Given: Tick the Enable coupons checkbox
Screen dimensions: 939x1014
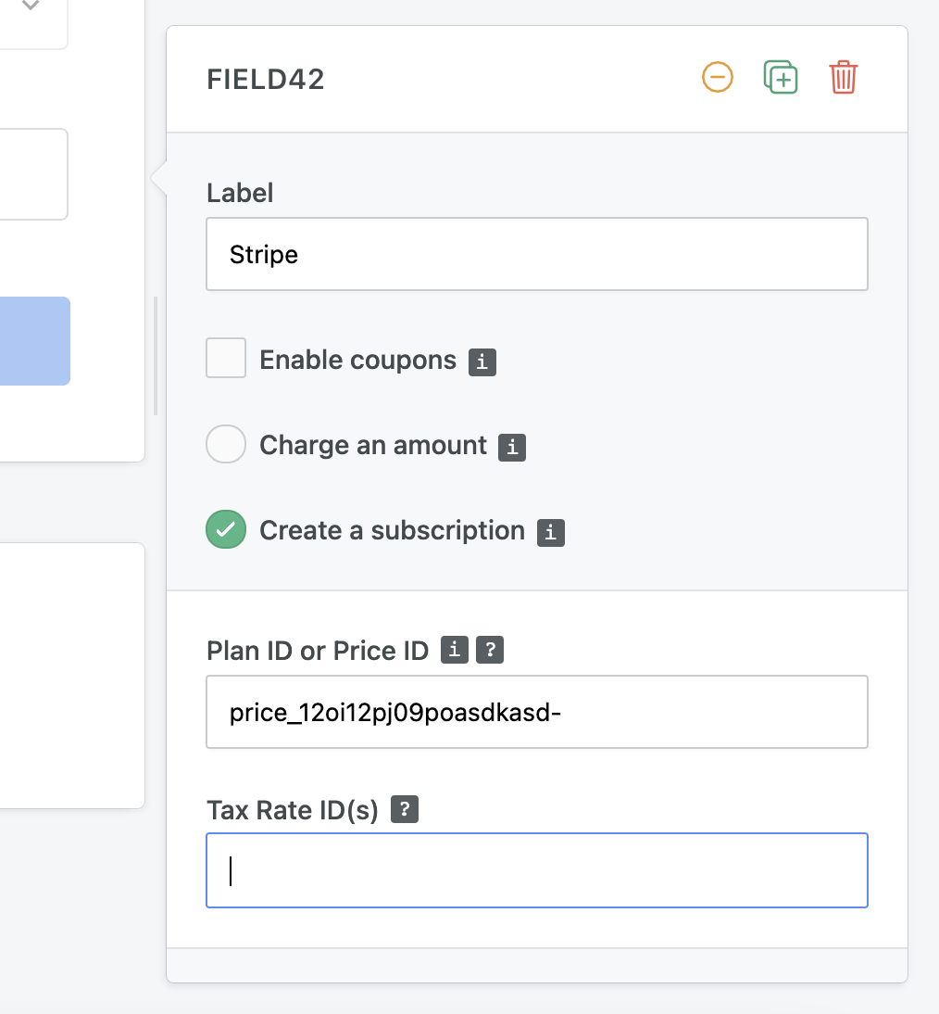Looking at the screenshot, I should click(226, 358).
